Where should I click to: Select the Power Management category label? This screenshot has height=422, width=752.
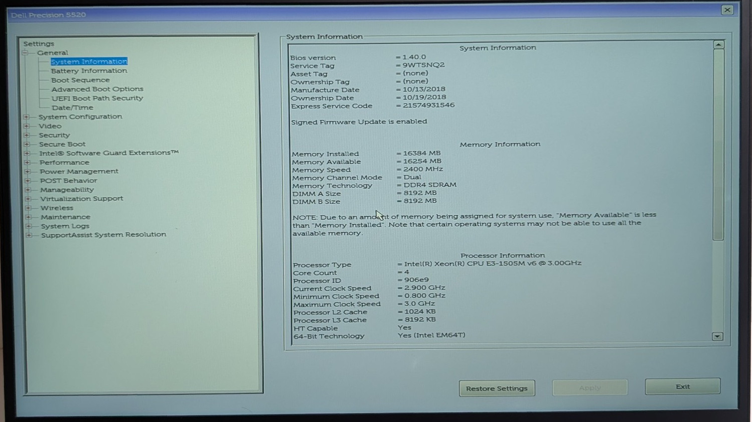[x=79, y=171]
